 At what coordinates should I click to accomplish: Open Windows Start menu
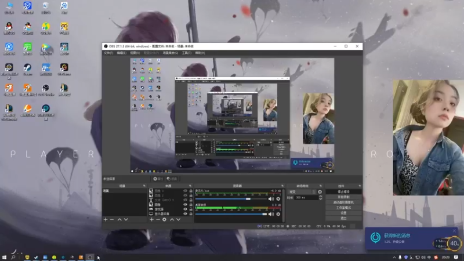point(4,257)
